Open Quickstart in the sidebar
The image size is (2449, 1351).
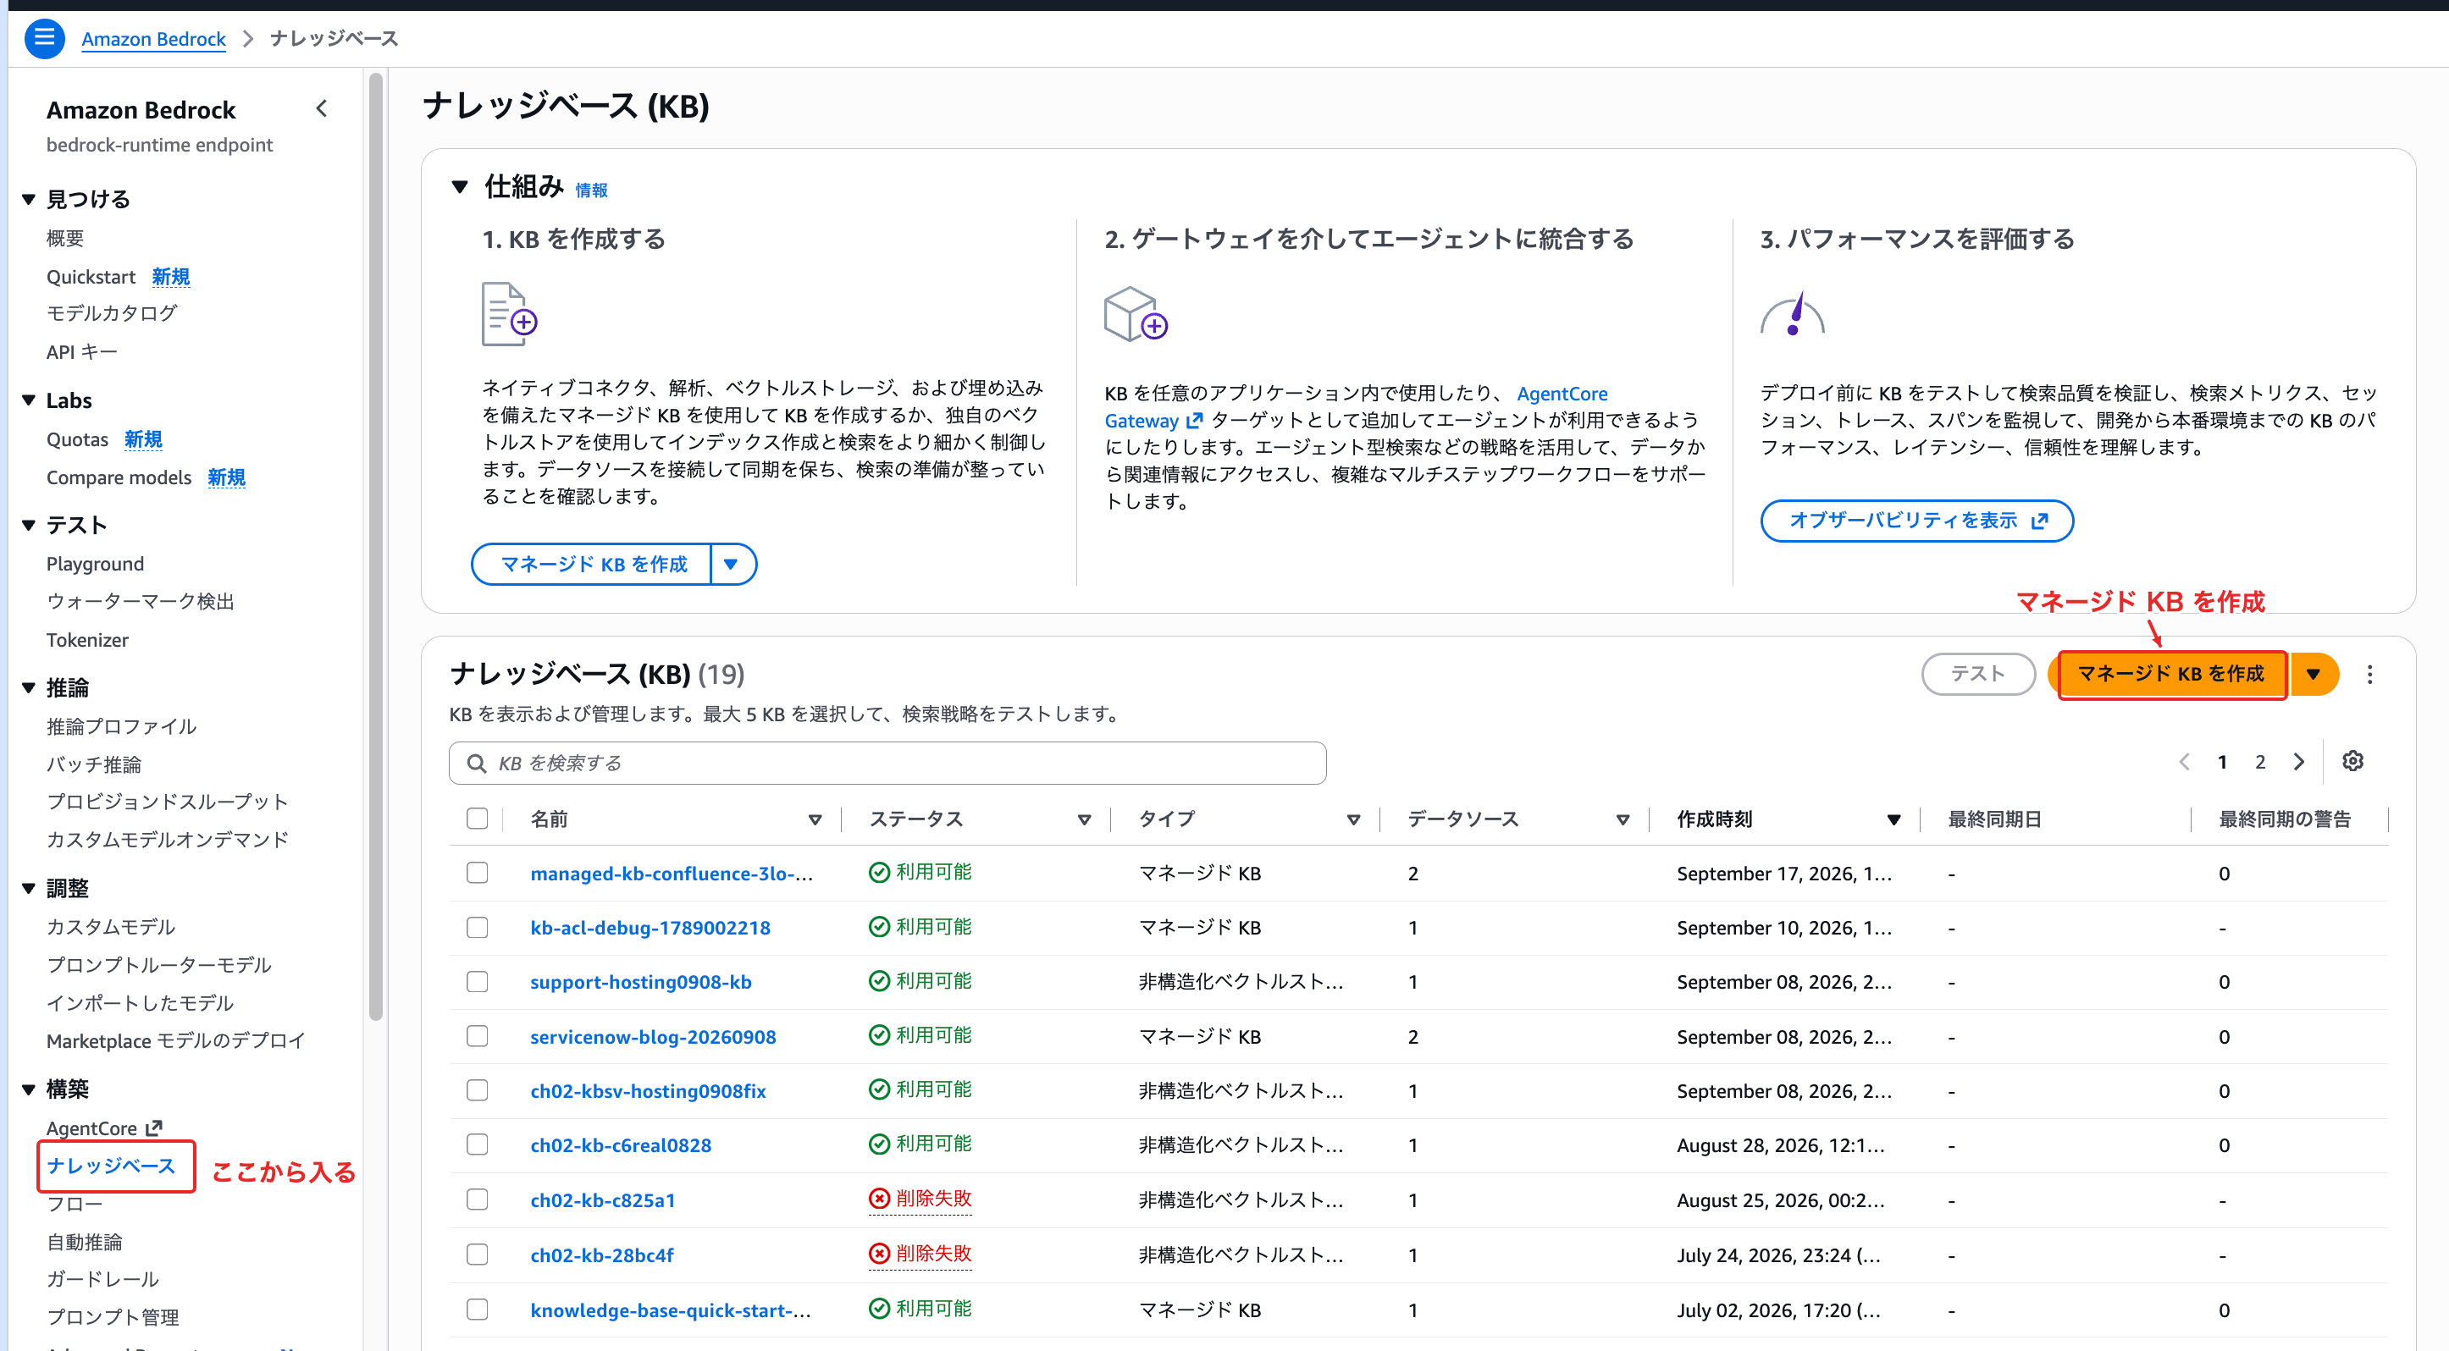point(91,277)
